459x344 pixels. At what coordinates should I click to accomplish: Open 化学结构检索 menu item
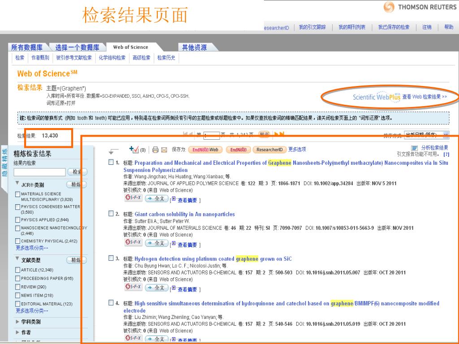(112, 58)
